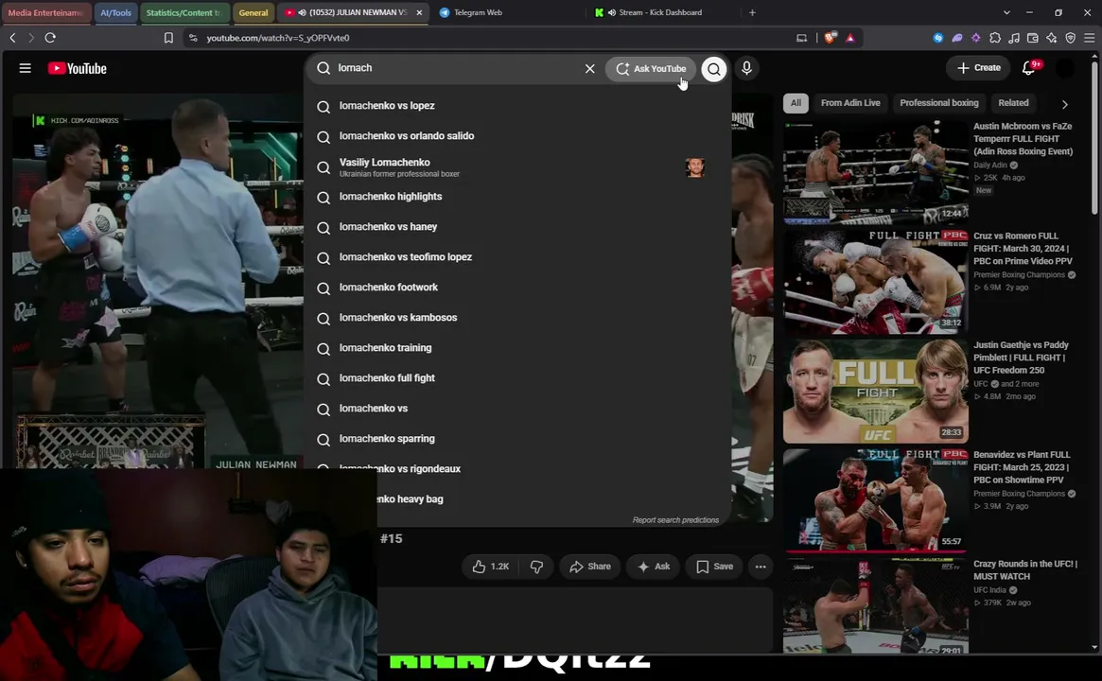Image resolution: width=1102 pixels, height=681 pixels.
Task: Save the video to a playlist
Action: [x=715, y=567]
